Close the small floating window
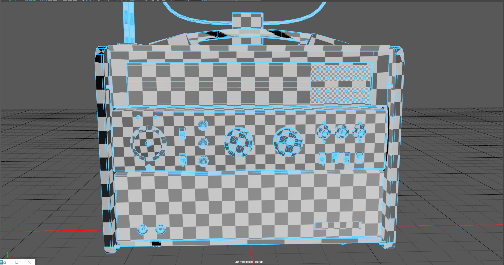Screen dimensions: 504x265 coord(29,262)
